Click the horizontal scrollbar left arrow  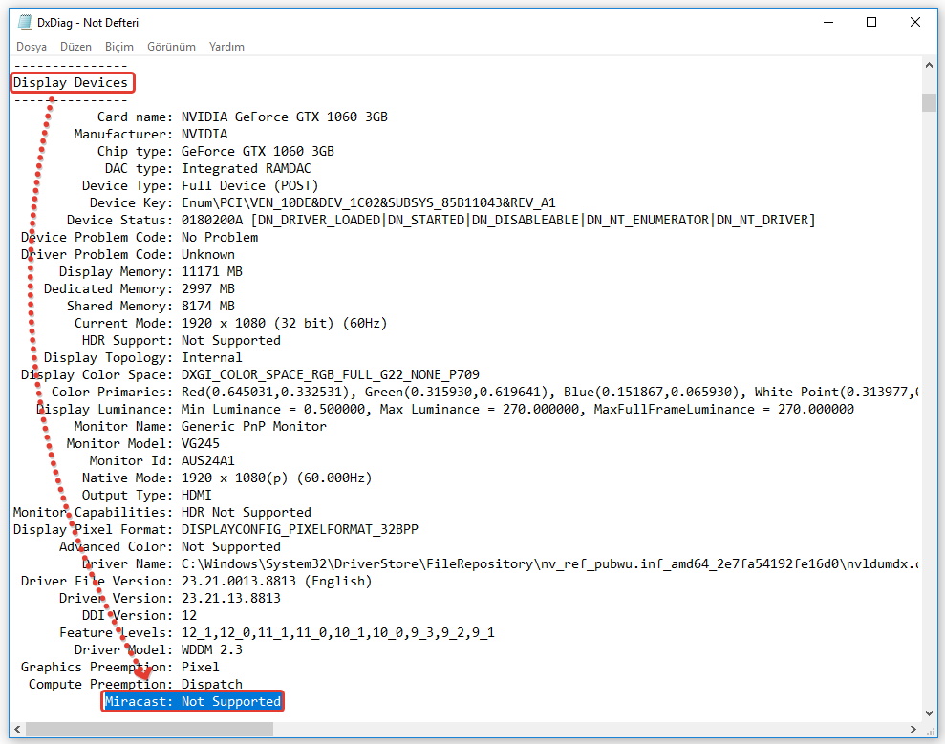[x=17, y=729]
